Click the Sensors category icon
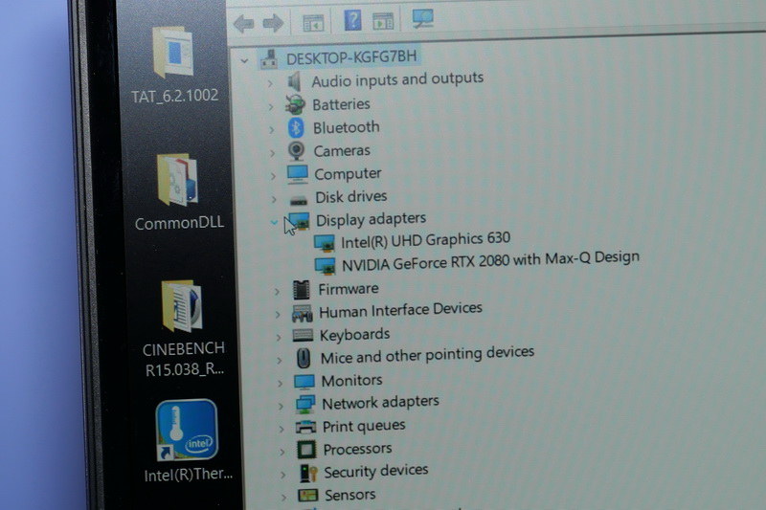The width and height of the screenshot is (766, 510). tap(307, 496)
